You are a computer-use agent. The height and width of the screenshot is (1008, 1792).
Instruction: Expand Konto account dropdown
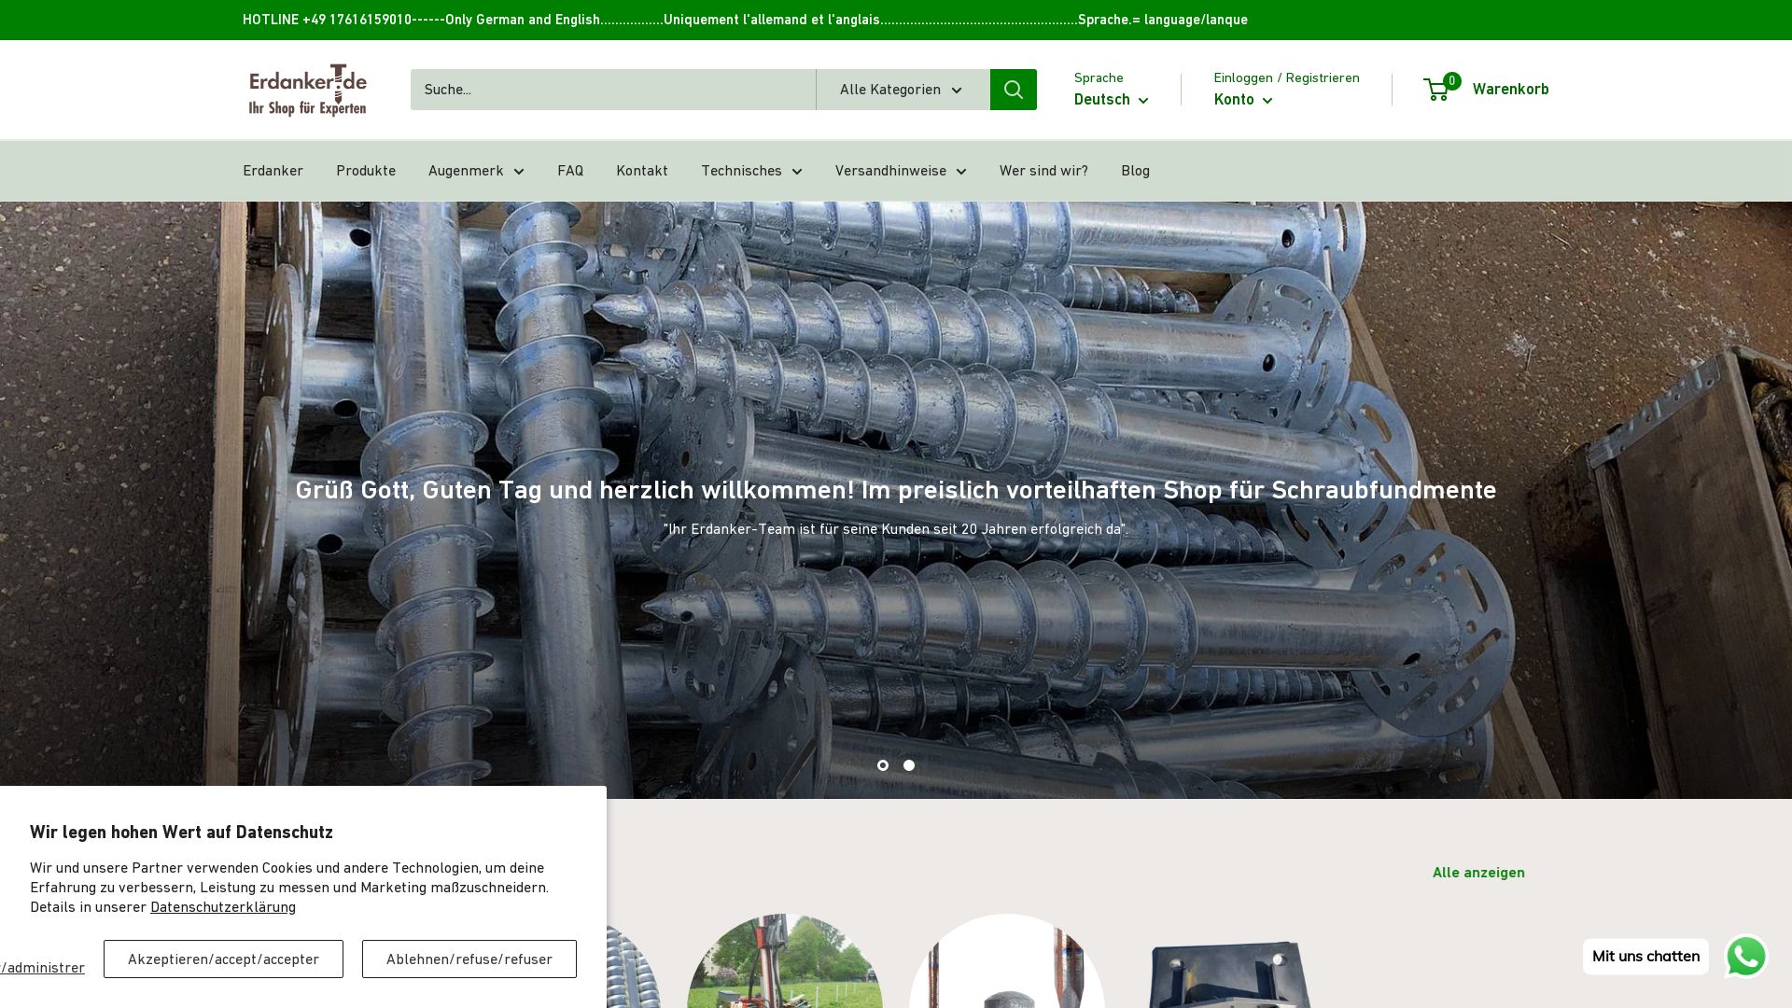pyautogui.click(x=1242, y=100)
